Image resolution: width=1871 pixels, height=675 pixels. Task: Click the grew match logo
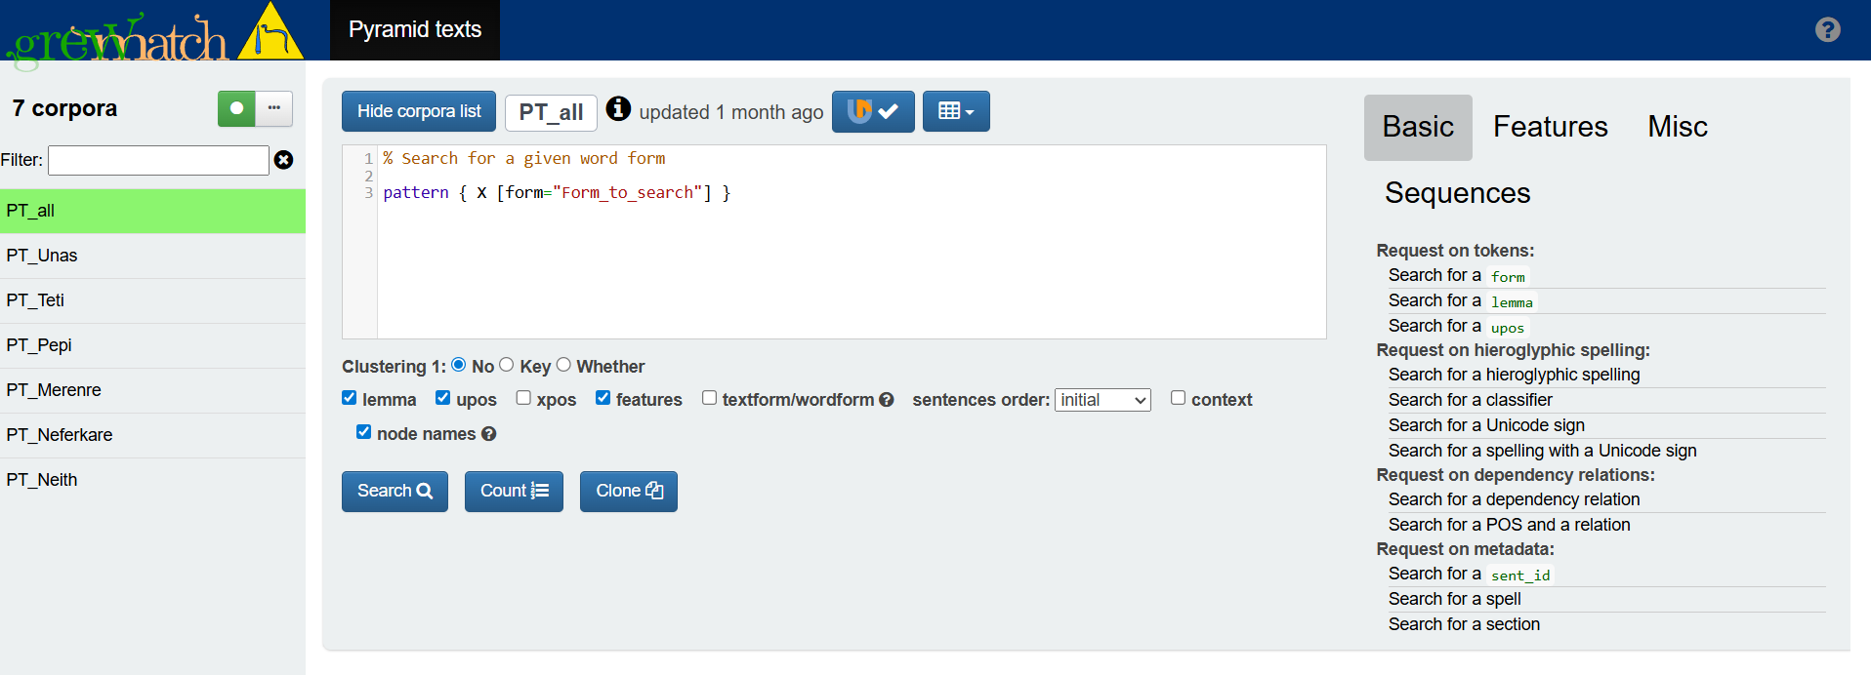pos(154,35)
